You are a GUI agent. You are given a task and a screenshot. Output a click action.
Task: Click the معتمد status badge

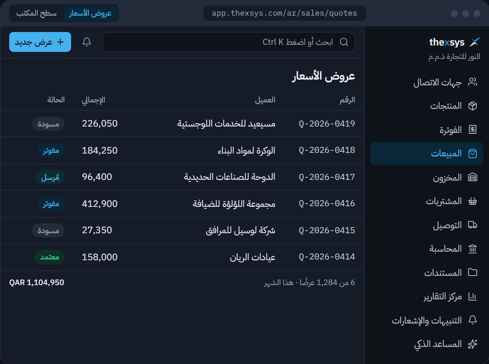49,257
